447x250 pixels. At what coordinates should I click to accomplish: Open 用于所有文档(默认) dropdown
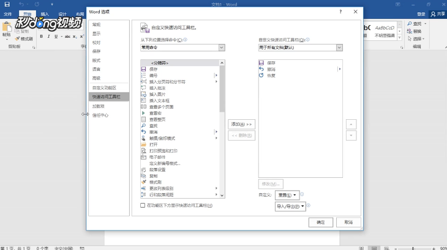tap(301, 48)
